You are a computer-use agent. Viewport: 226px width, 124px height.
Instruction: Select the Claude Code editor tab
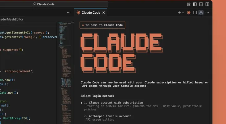pos(91,13)
